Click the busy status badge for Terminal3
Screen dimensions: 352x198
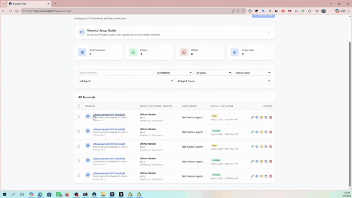[x=215, y=146]
